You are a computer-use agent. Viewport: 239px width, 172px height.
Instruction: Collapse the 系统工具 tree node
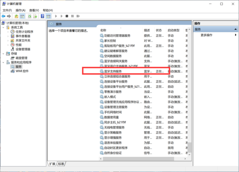pyautogui.click(x=3, y=27)
